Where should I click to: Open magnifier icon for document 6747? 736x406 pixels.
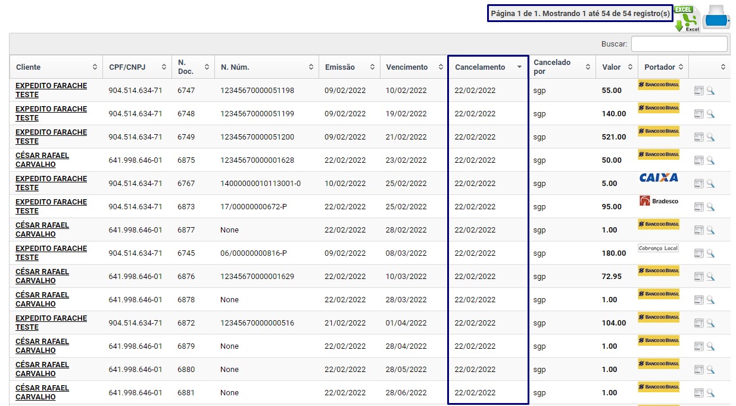tap(710, 91)
